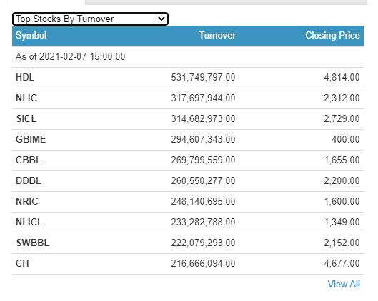Select the GBIME stock symbol

31,140
